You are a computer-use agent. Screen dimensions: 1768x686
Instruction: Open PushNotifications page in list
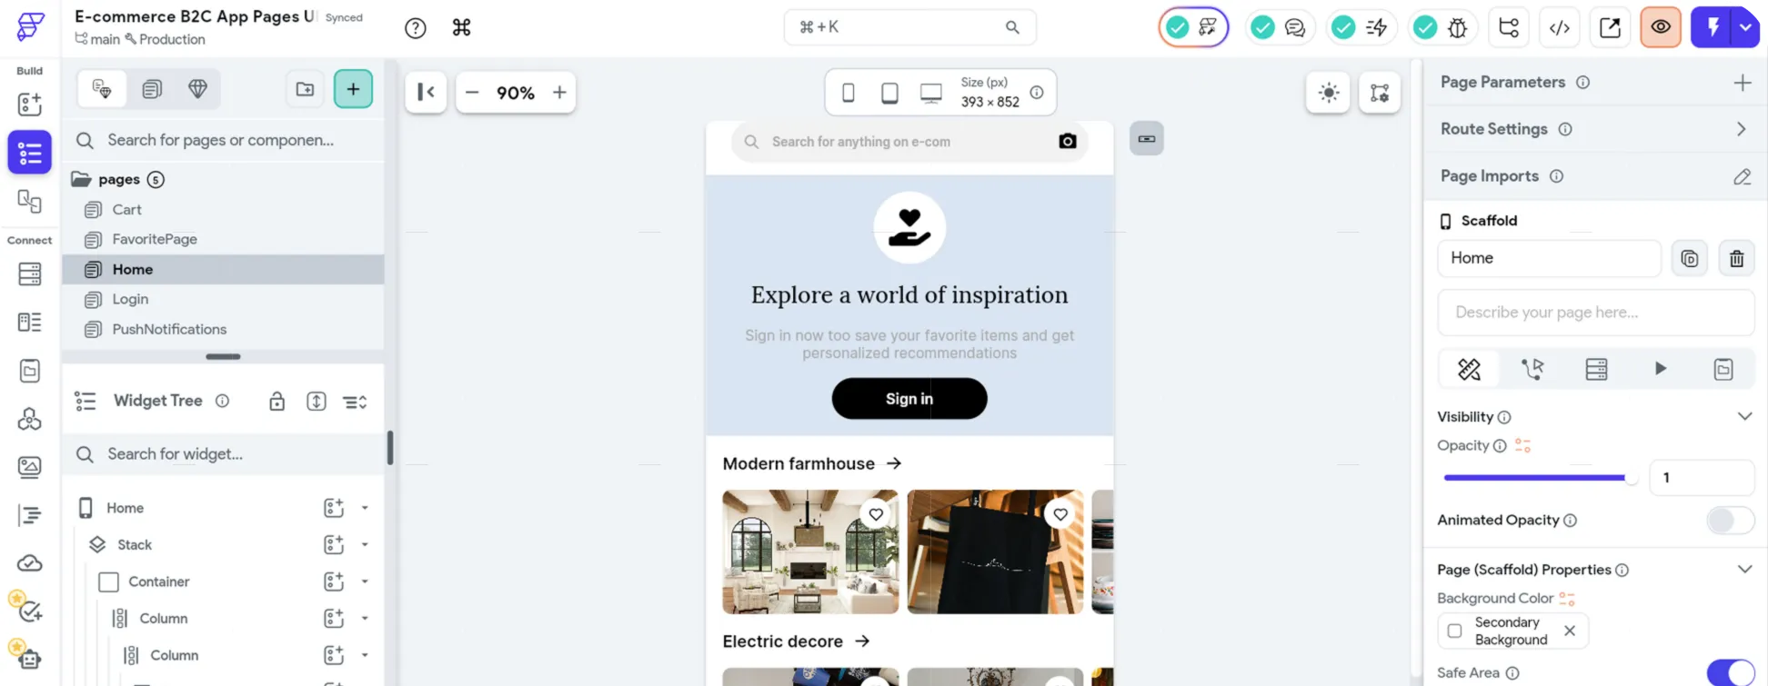coord(224,330)
